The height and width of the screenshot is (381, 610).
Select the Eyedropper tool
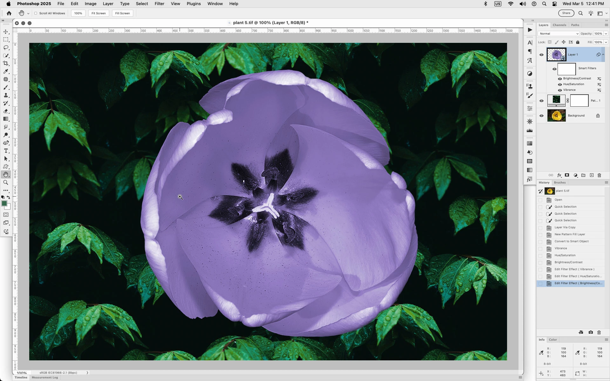tap(6, 71)
